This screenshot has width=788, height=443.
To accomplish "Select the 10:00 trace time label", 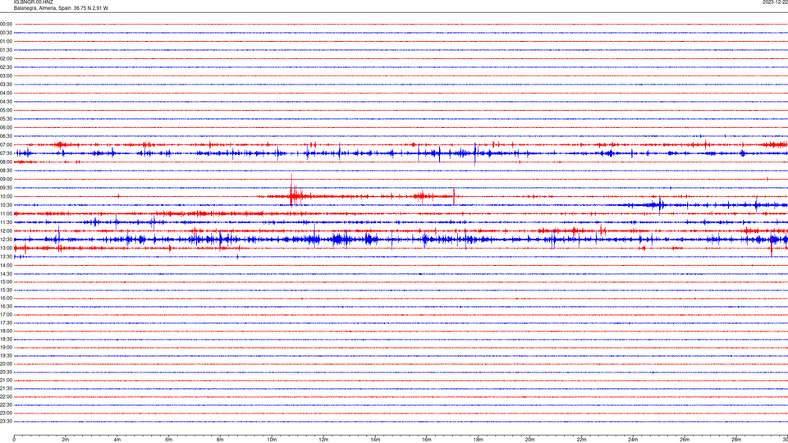I will [x=6, y=196].
